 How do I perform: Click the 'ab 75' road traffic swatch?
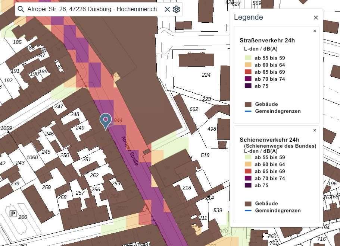(x=248, y=86)
